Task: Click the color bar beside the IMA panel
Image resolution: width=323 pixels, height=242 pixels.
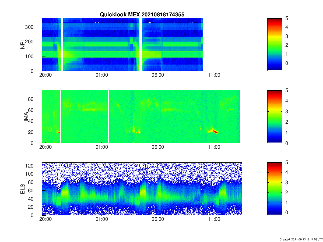Action: [275, 117]
